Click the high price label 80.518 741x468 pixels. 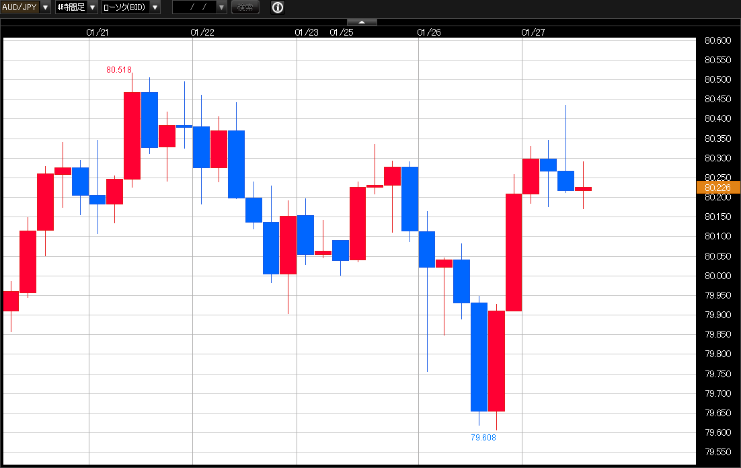[119, 70]
